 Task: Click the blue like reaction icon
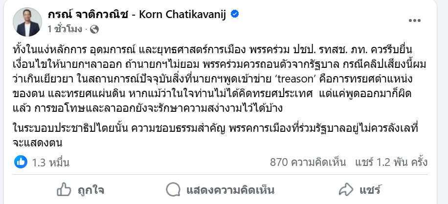click(x=21, y=162)
